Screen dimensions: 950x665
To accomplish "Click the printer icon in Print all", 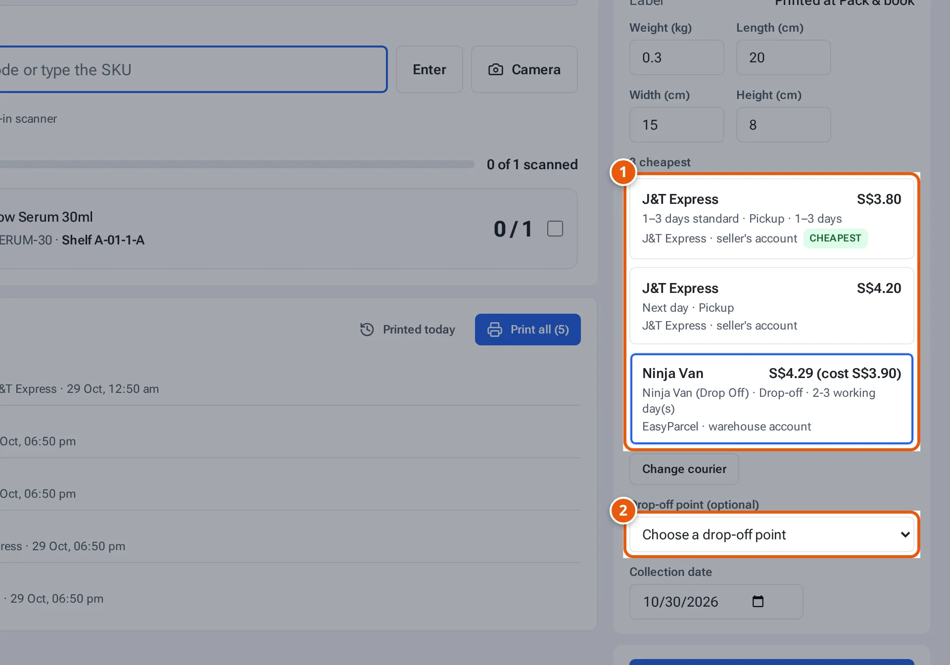I will point(494,330).
